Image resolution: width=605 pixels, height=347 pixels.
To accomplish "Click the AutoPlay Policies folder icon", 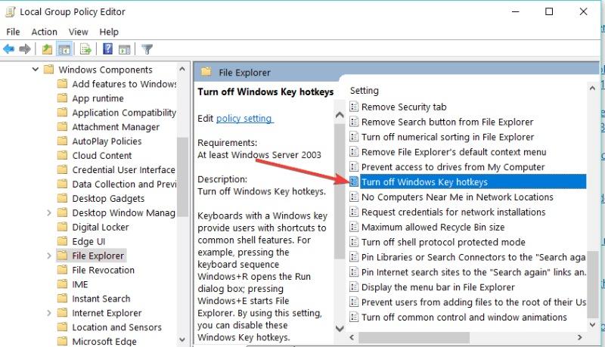I will click(x=62, y=141).
